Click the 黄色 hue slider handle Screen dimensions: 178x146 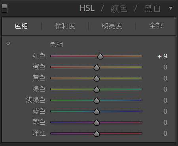pos(97,79)
